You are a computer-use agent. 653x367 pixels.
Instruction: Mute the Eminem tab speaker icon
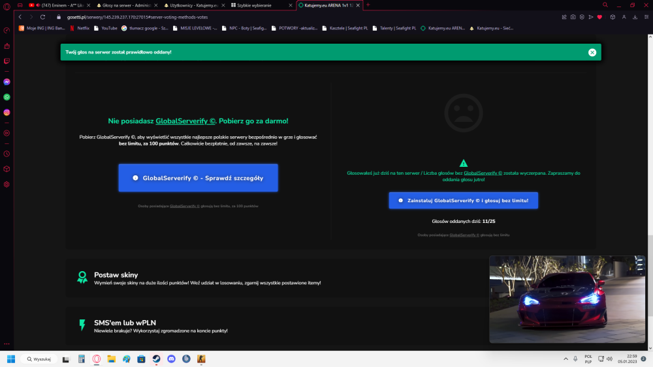click(38, 5)
